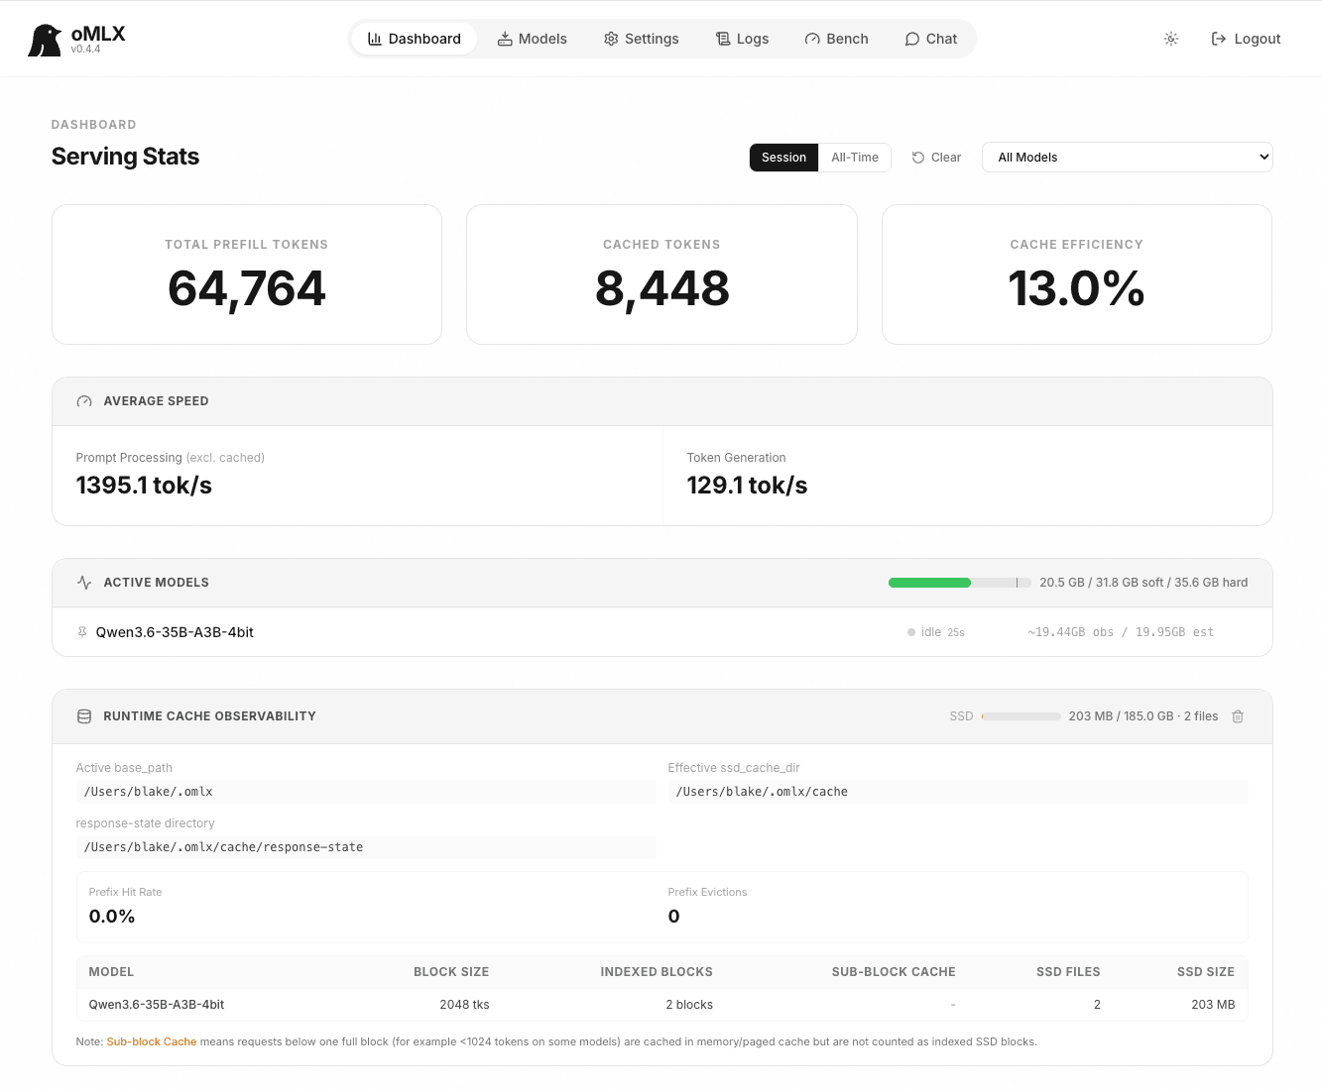The width and height of the screenshot is (1322, 1091).
Task: Click the Total Prefill Tokens value 64,764
Action: (247, 289)
